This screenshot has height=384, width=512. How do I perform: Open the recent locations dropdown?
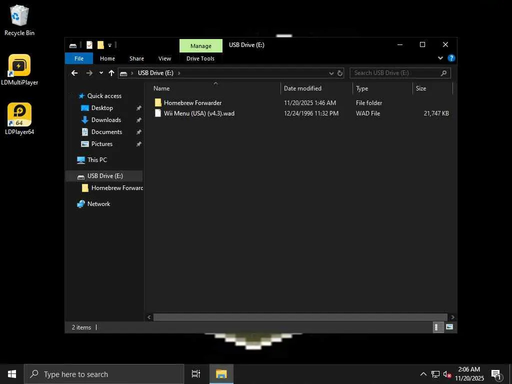pos(101,73)
